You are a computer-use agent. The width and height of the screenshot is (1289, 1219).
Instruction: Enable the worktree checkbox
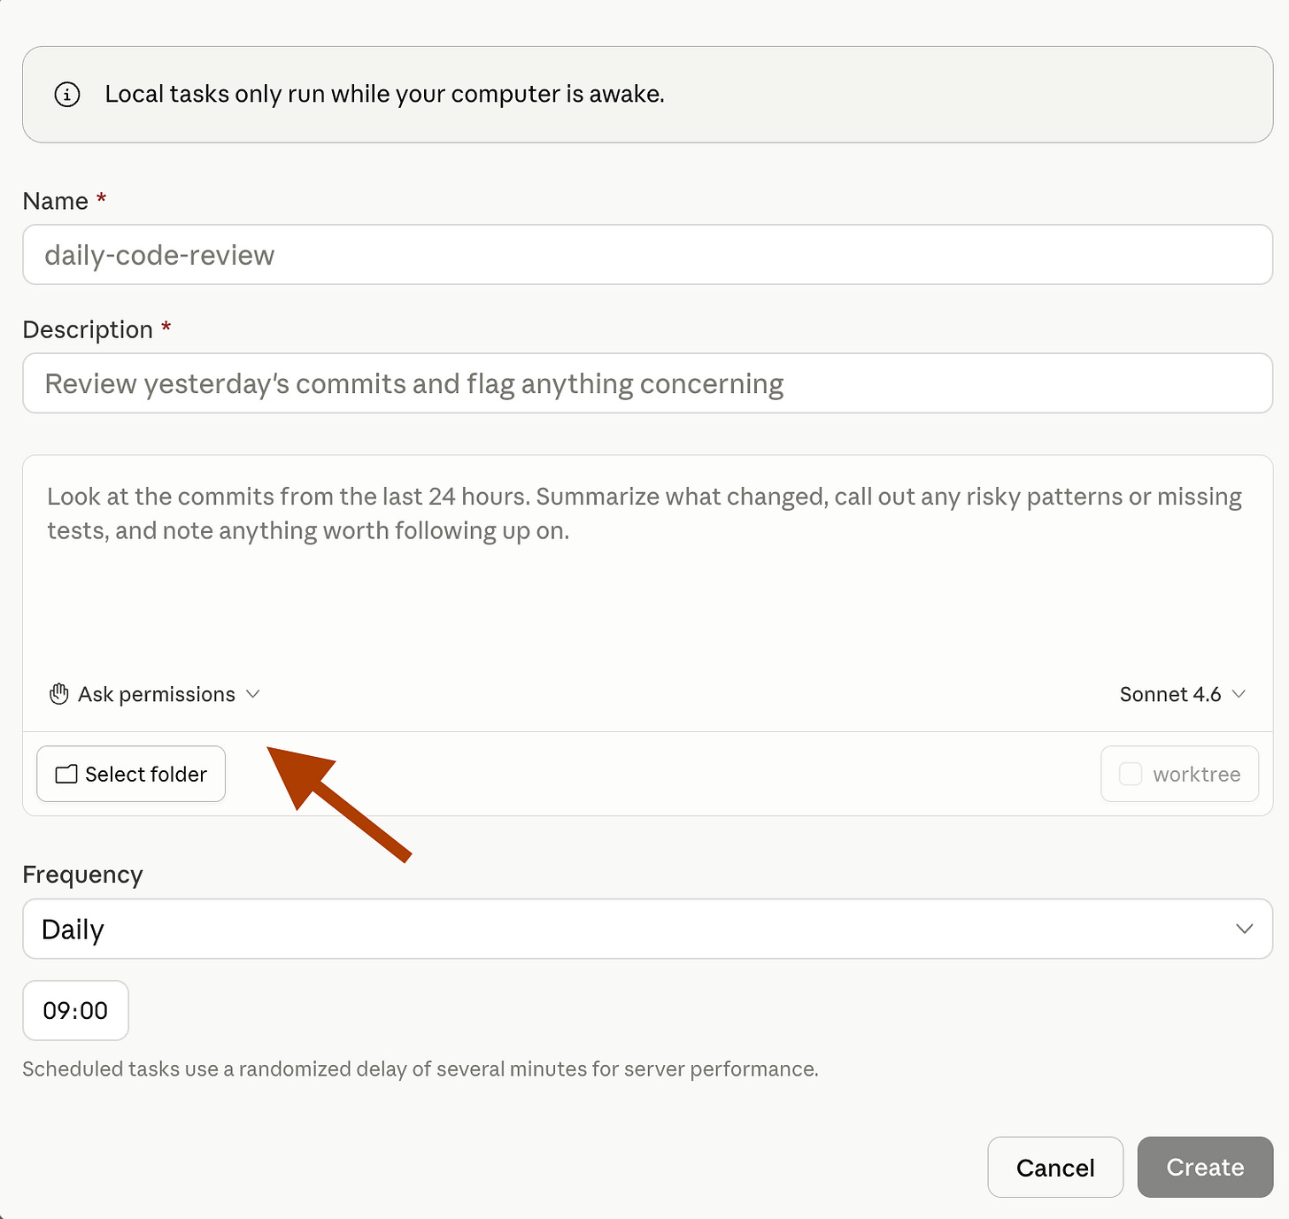pos(1131,775)
